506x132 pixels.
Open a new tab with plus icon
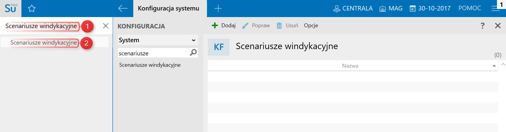[218, 8]
